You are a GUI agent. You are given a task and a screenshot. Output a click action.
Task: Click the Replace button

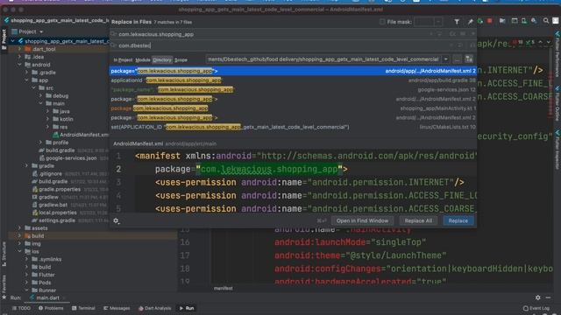tap(458, 220)
